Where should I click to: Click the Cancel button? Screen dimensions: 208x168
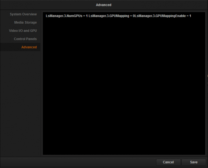[x=168, y=162]
